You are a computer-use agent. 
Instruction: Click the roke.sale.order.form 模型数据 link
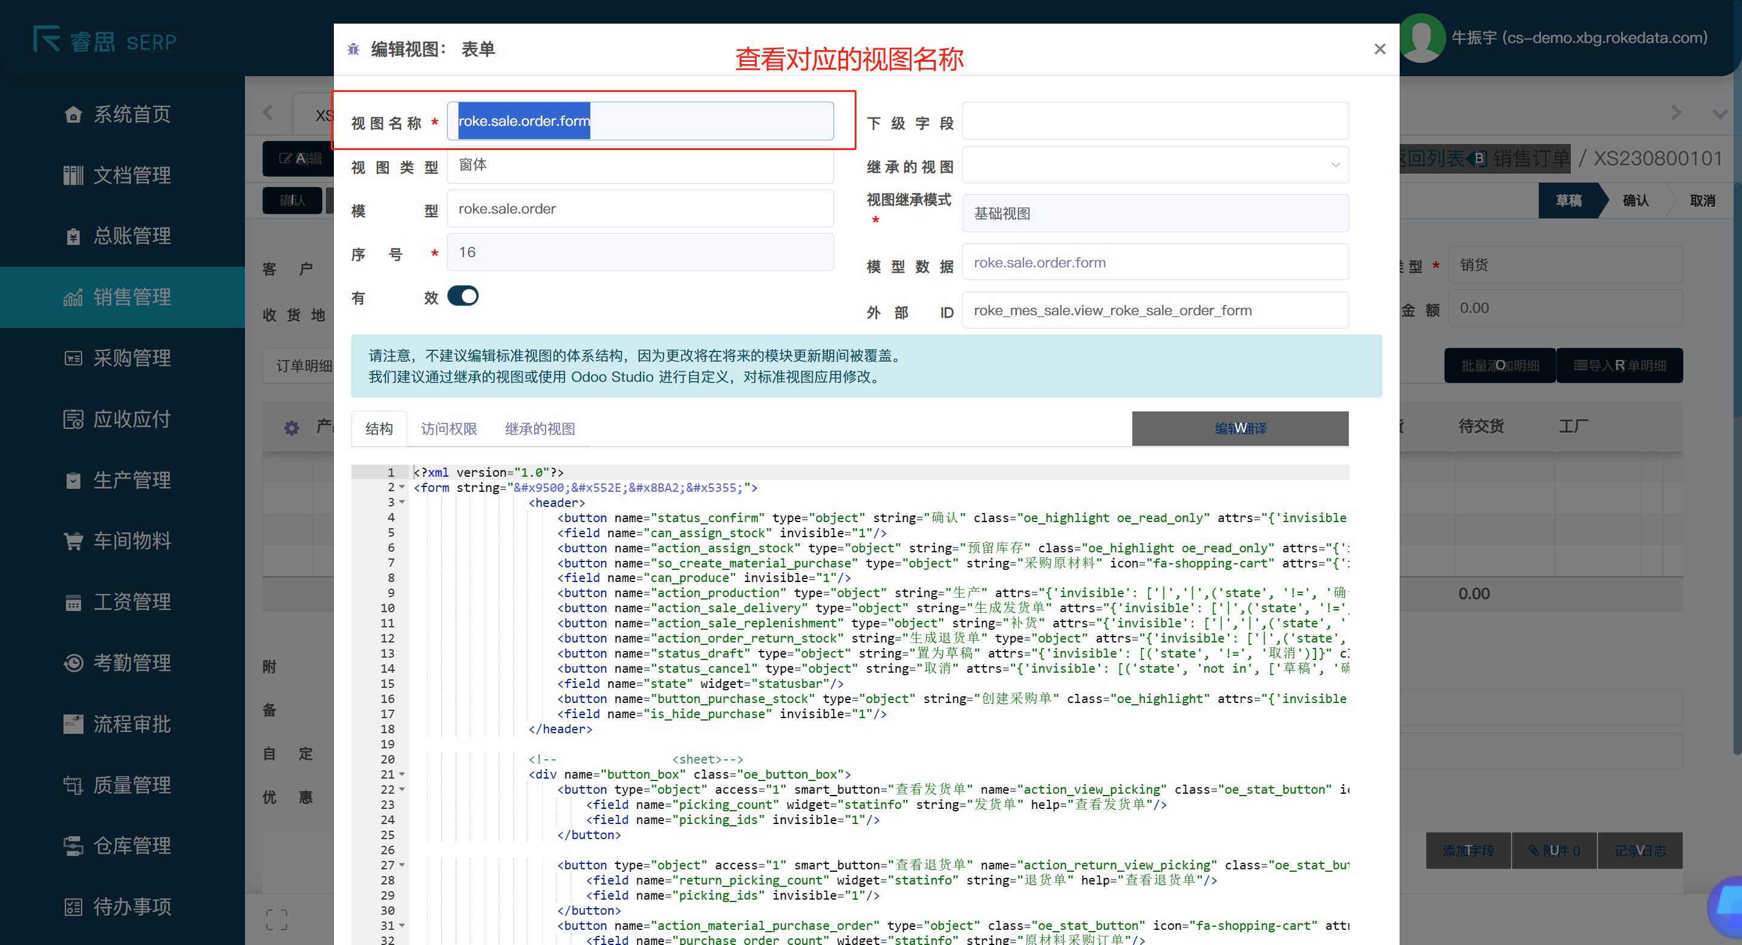[1039, 263]
